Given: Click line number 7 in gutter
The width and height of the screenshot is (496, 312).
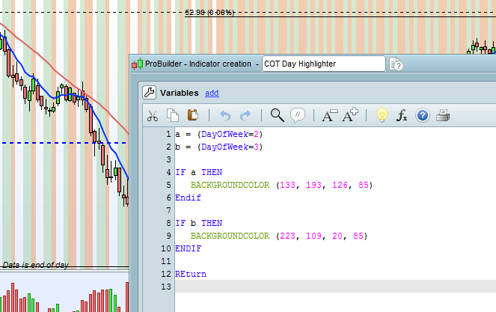Looking at the screenshot, I should point(168,210).
